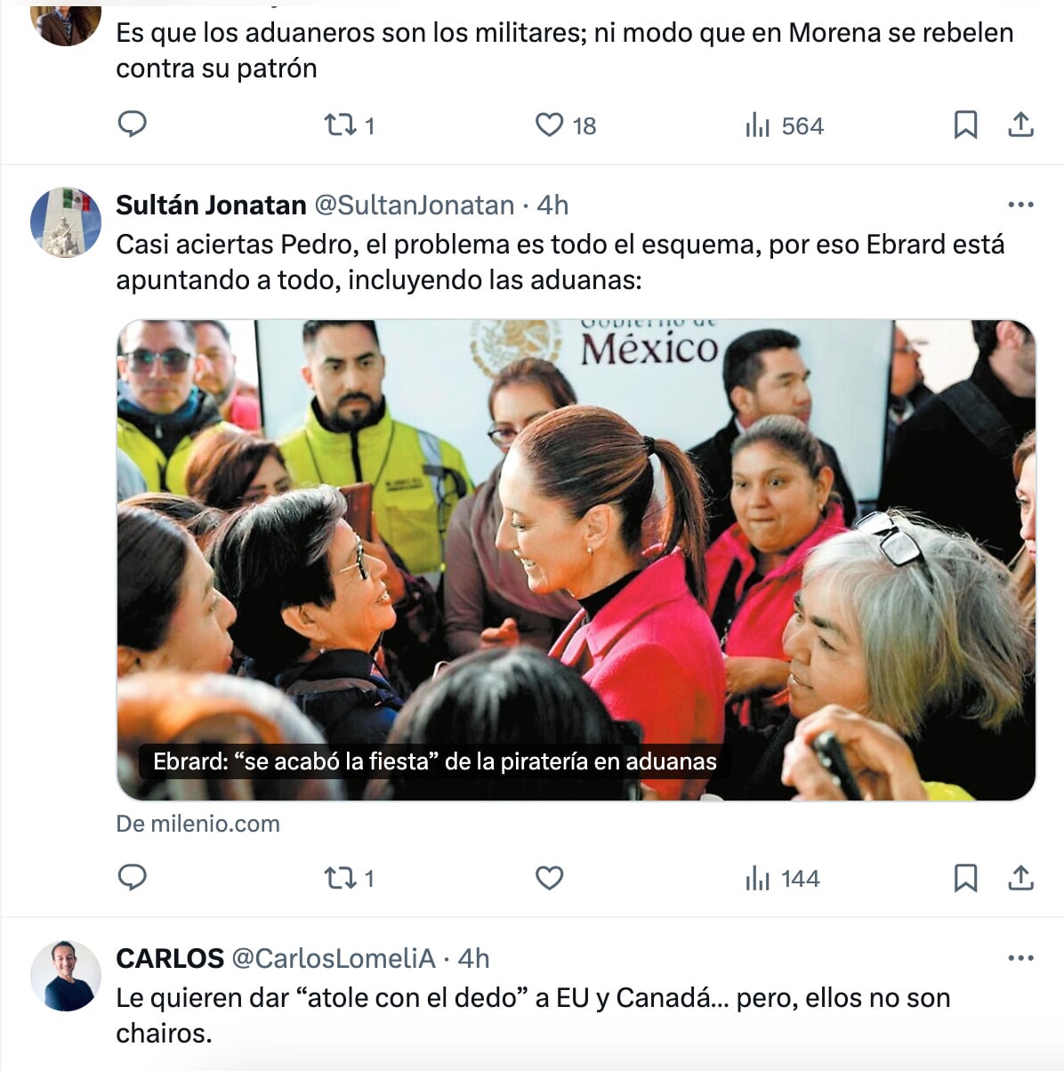This screenshot has width=1064, height=1071.
Task: Open the @CarlosLomeliA profile handle
Action: [x=334, y=959]
